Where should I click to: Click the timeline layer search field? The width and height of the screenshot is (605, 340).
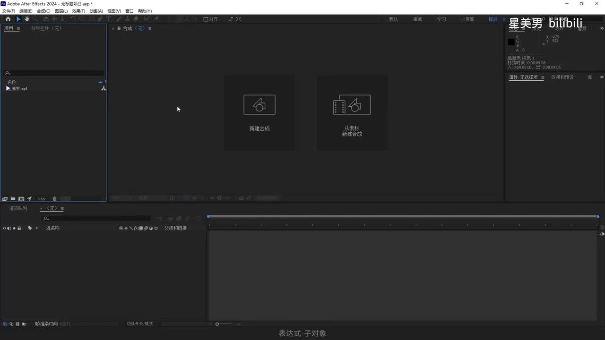[96, 219]
